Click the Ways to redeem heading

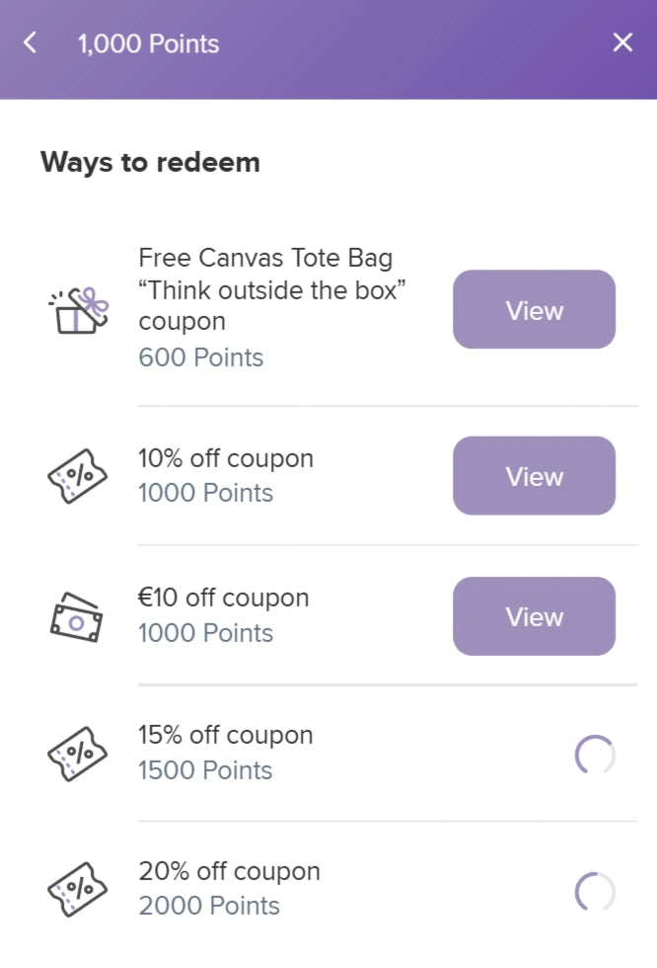click(150, 162)
